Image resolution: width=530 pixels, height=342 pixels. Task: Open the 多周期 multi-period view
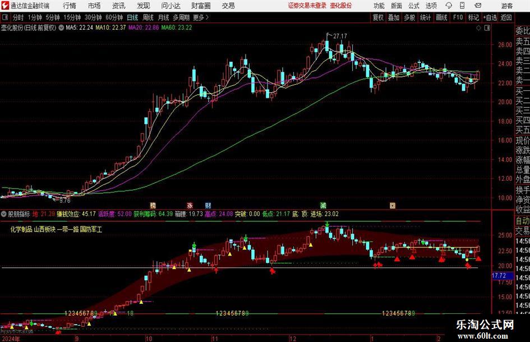(182, 17)
